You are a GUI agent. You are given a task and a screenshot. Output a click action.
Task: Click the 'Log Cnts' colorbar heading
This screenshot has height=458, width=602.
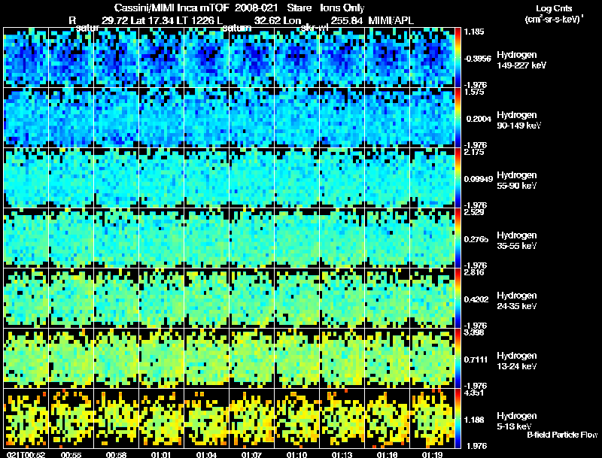click(x=554, y=8)
